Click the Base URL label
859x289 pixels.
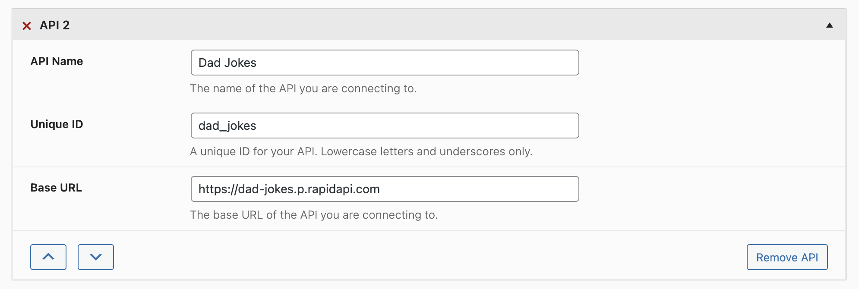(x=56, y=188)
